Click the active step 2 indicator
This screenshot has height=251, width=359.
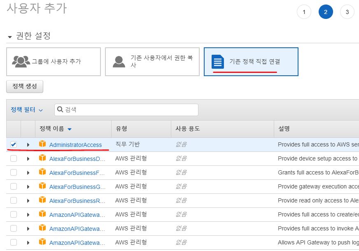click(x=326, y=12)
